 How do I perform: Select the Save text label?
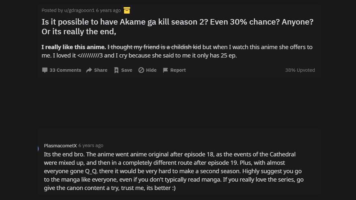127,70
